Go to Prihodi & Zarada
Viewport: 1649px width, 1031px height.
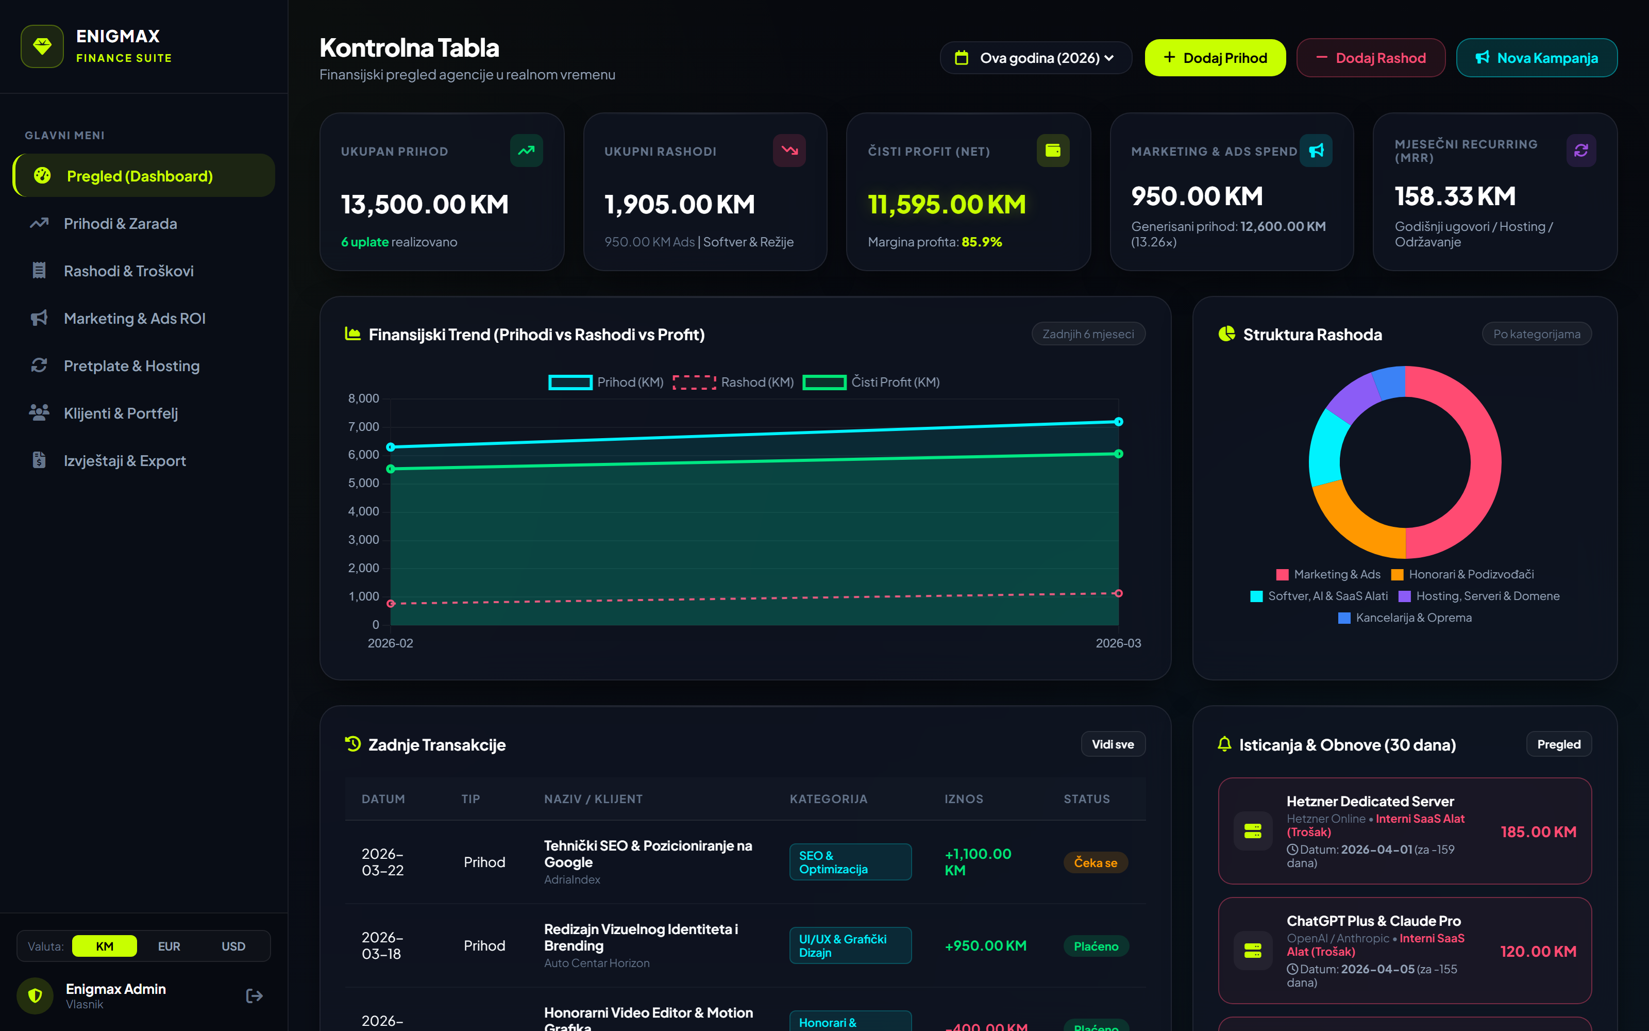[x=144, y=224]
